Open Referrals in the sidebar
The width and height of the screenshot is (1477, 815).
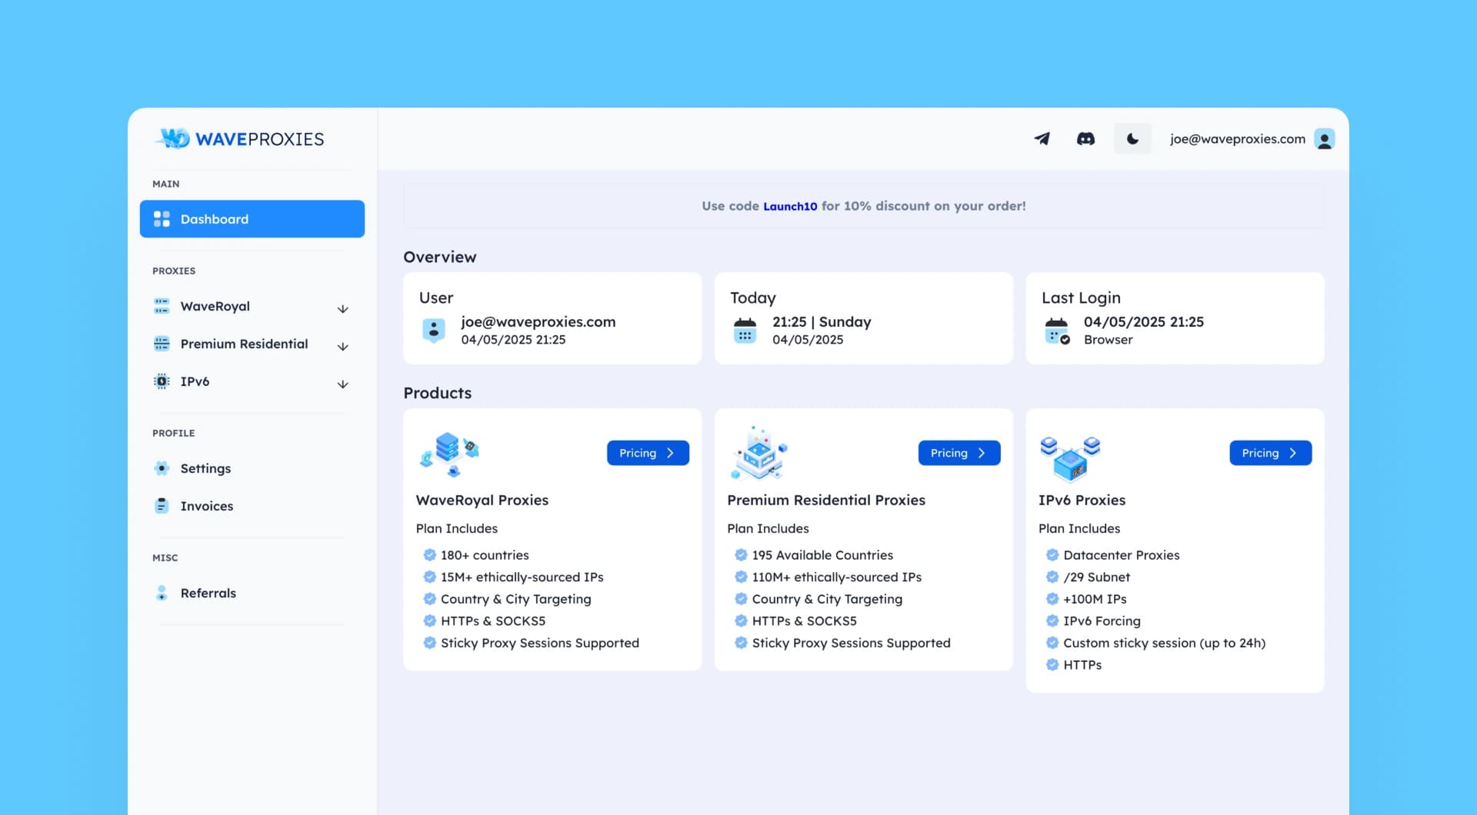tap(252, 593)
